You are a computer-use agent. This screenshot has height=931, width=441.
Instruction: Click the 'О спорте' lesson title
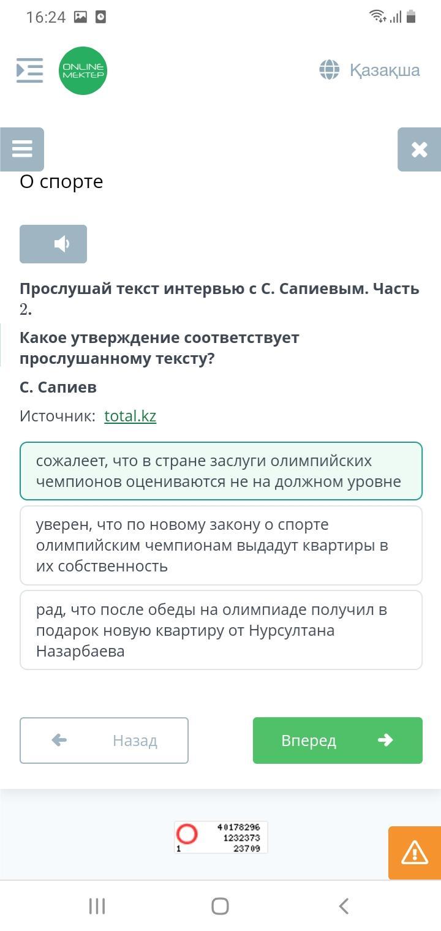(61, 181)
